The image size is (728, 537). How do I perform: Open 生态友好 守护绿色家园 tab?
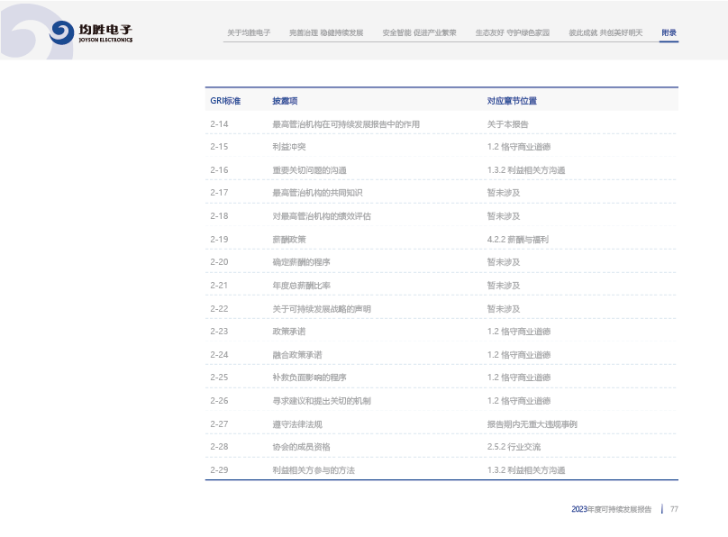coord(512,32)
